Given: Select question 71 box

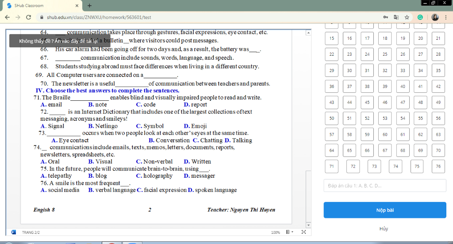Looking at the screenshot, I should point(332,166).
